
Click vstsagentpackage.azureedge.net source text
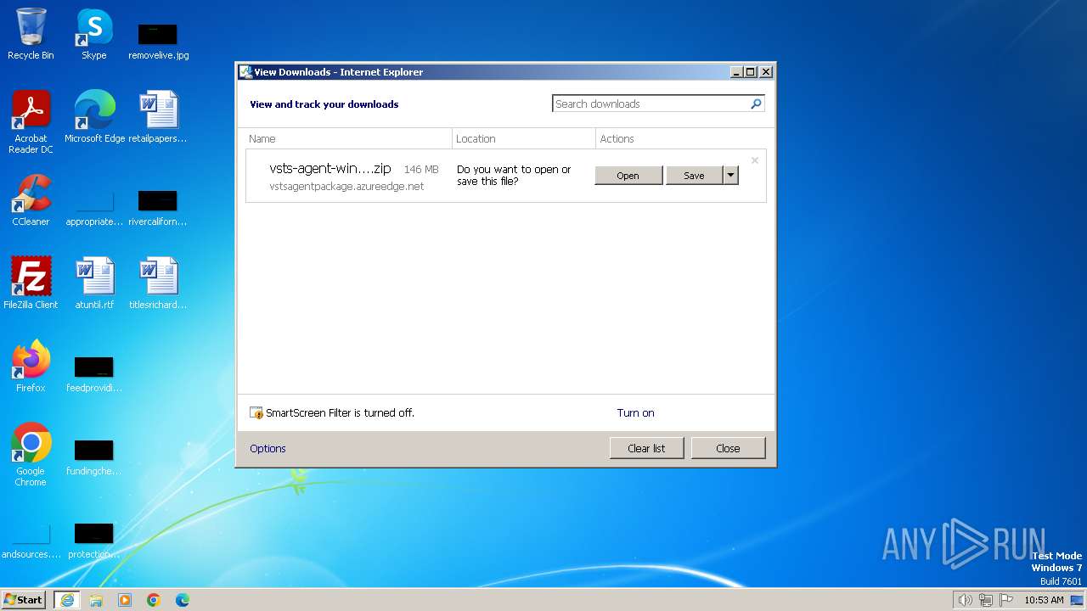346,187
